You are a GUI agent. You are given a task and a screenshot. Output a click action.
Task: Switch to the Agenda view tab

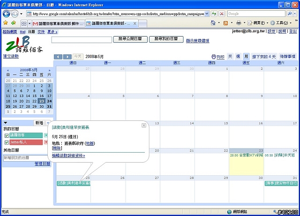287,56
